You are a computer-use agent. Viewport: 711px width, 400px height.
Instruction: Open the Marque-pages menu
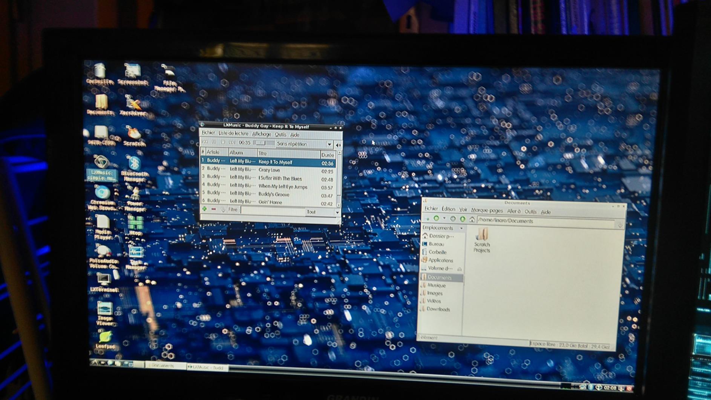(x=487, y=211)
